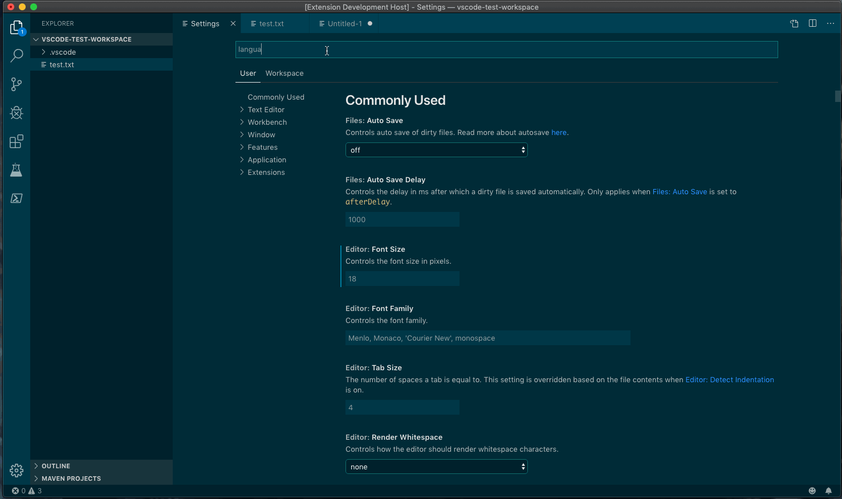The height and width of the screenshot is (499, 842).
Task: Click the Editor: Render Whitespace setting title
Action: click(x=394, y=437)
